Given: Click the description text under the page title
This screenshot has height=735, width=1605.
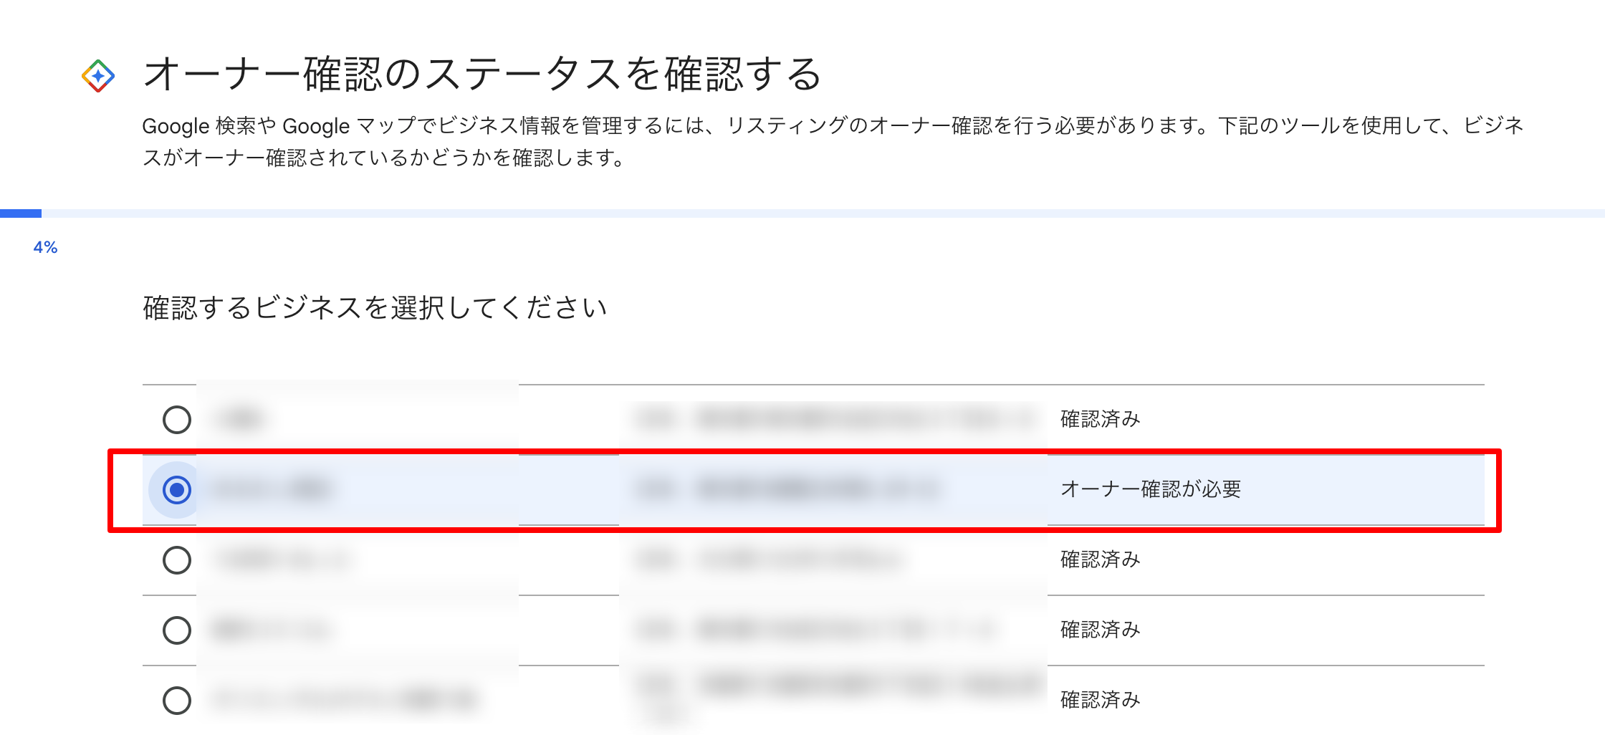Looking at the screenshot, I should pyautogui.click(x=831, y=140).
